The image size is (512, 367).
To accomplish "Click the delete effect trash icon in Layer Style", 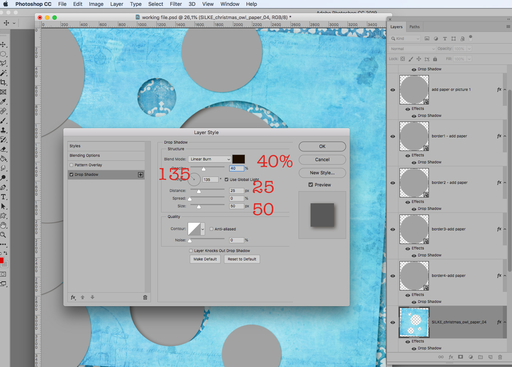I will click(145, 297).
